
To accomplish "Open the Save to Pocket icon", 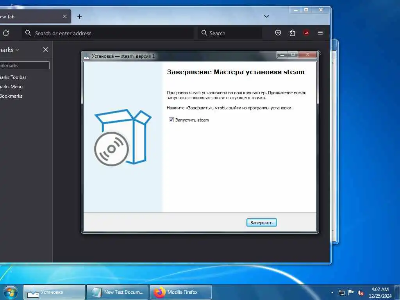I will [278, 33].
